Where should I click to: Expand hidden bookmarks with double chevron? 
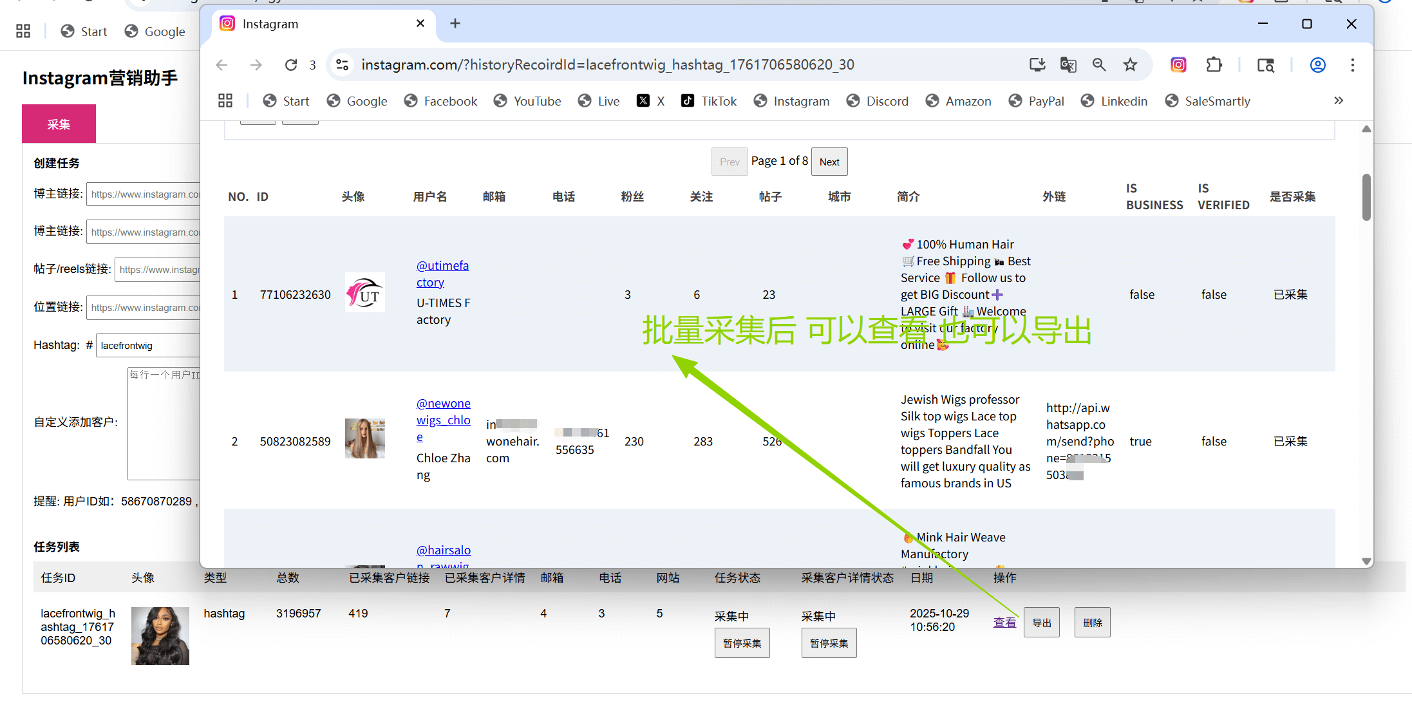tap(1339, 100)
